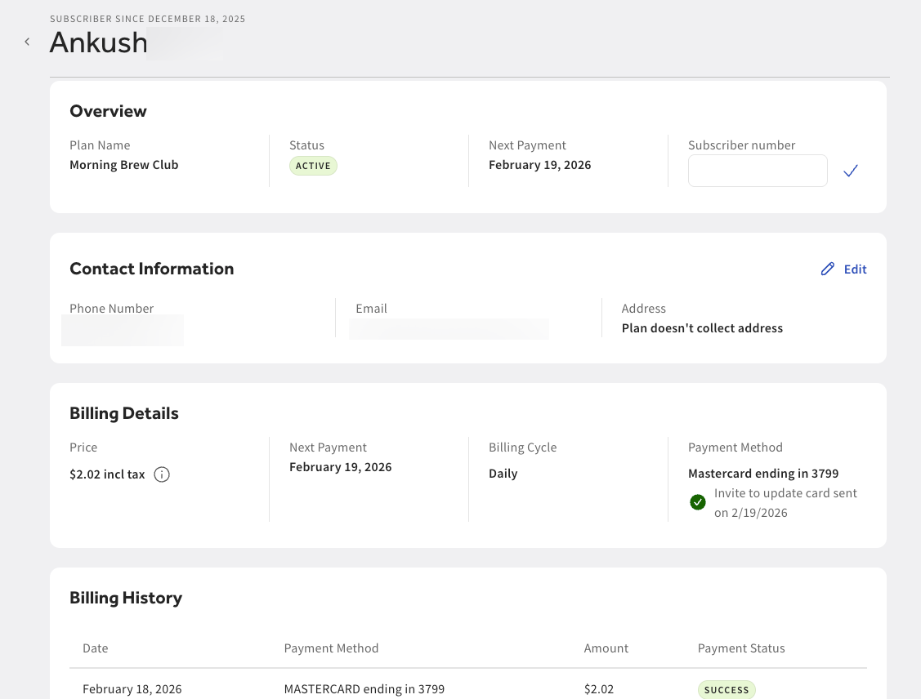Click the invite to update card sent message
The height and width of the screenshot is (699, 921).
785,503
